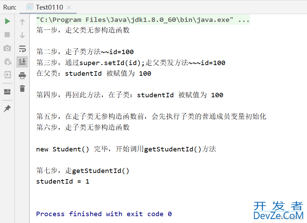Toggle soft-wrap for console output

tap(22, 48)
